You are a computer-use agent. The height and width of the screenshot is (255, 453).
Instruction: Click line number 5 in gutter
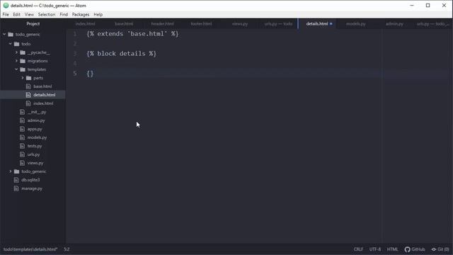[75, 74]
